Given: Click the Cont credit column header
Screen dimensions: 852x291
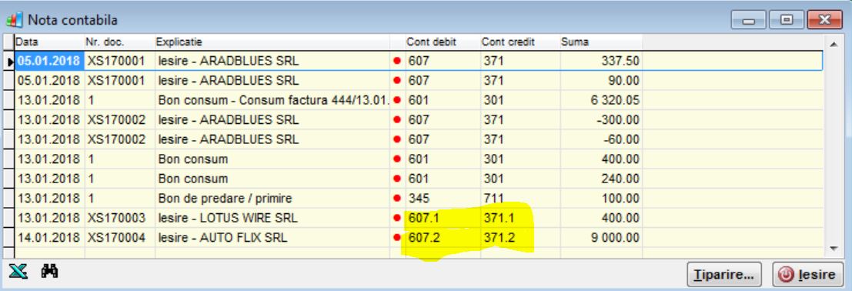Looking at the screenshot, I should click(520, 42).
